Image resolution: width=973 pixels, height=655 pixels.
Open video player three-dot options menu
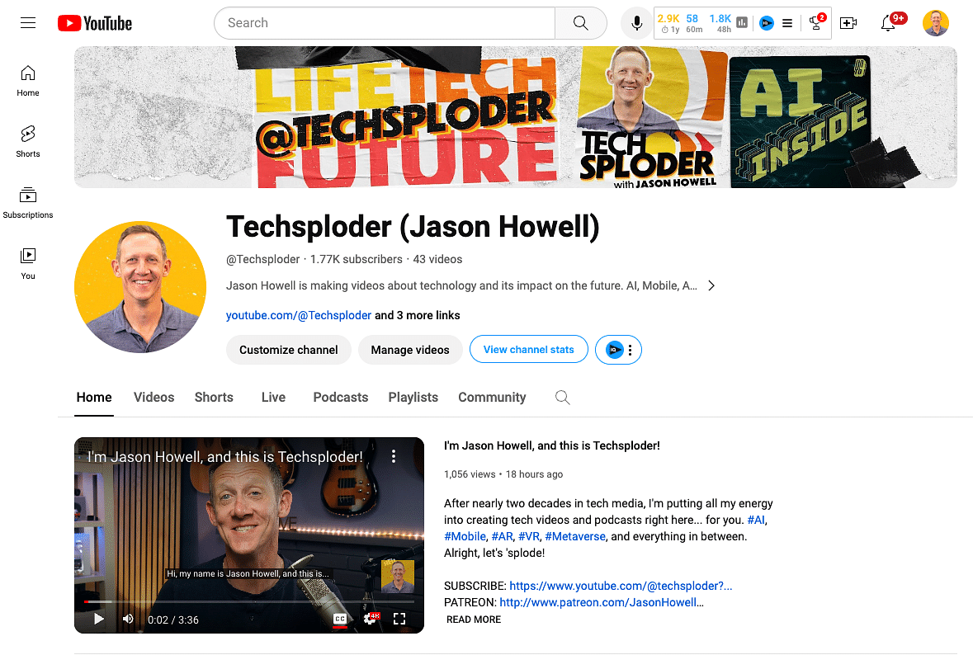(394, 456)
